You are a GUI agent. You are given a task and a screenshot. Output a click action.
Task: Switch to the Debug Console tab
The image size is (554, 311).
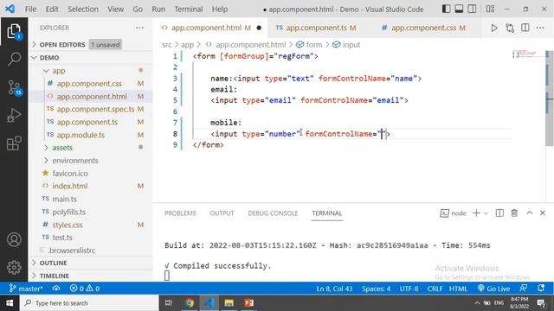pyautogui.click(x=273, y=213)
